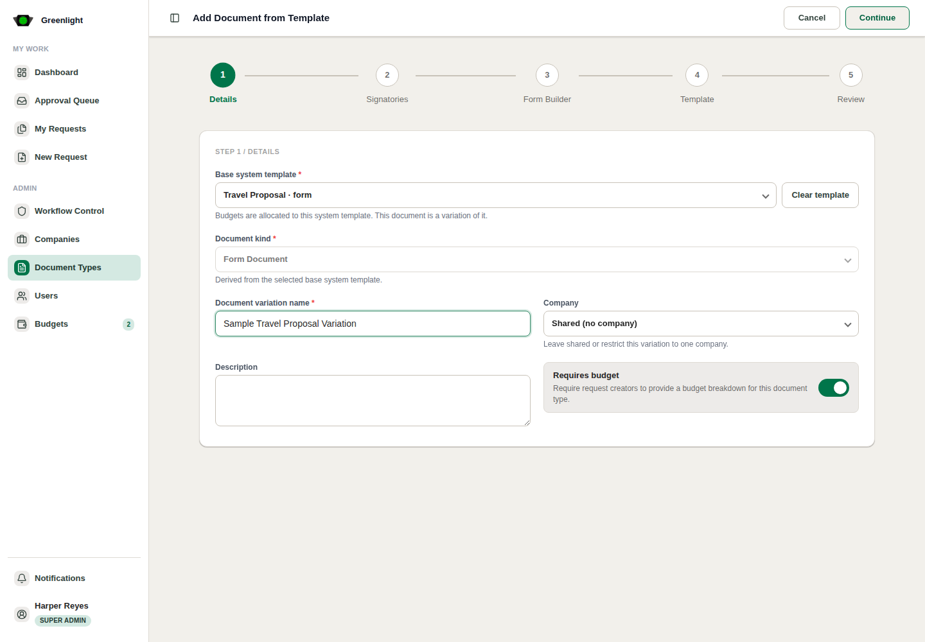925x642 pixels.
Task: Click the My Requests copy icon
Action: point(22,129)
